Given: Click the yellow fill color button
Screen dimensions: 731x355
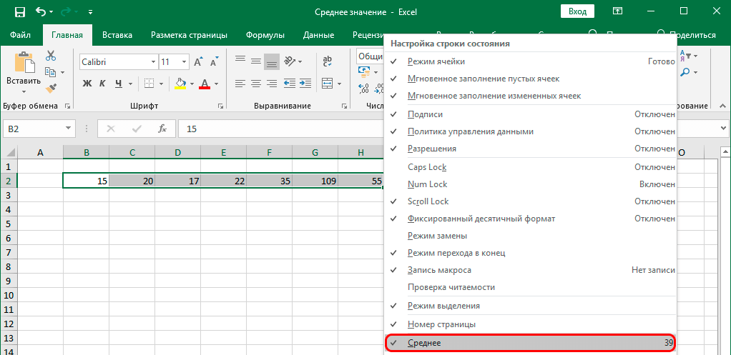Looking at the screenshot, I should [x=180, y=84].
